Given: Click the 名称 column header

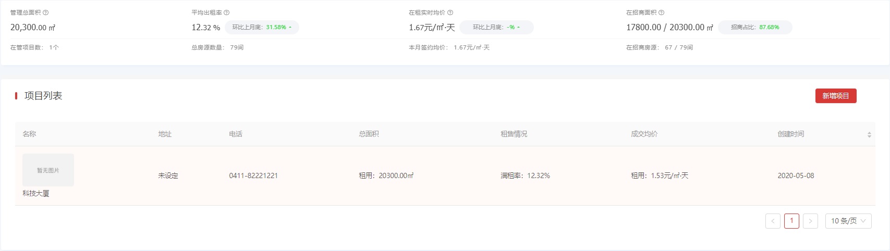Looking at the screenshot, I should pyautogui.click(x=29, y=134).
